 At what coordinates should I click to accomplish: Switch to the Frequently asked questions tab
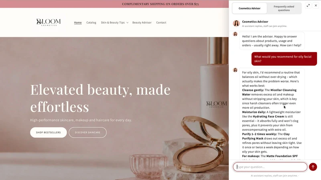[284, 8]
